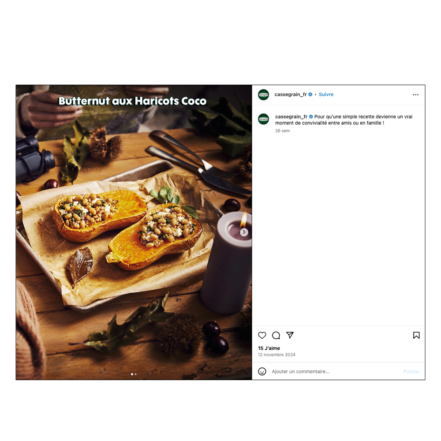The height and width of the screenshot is (441, 441).
Task: Follow the account with Suivre
Action: (326, 94)
